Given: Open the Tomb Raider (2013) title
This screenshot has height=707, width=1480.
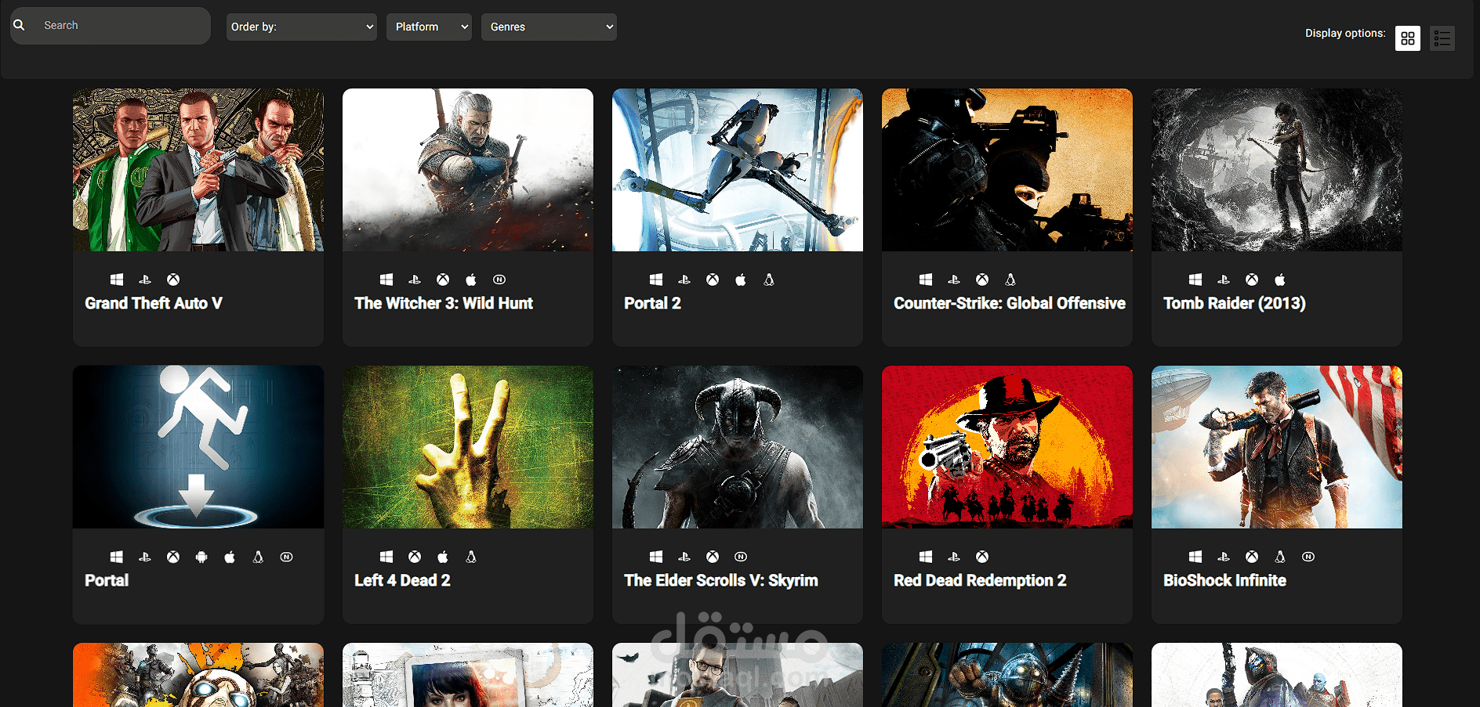Looking at the screenshot, I should tap(1235, 303).
